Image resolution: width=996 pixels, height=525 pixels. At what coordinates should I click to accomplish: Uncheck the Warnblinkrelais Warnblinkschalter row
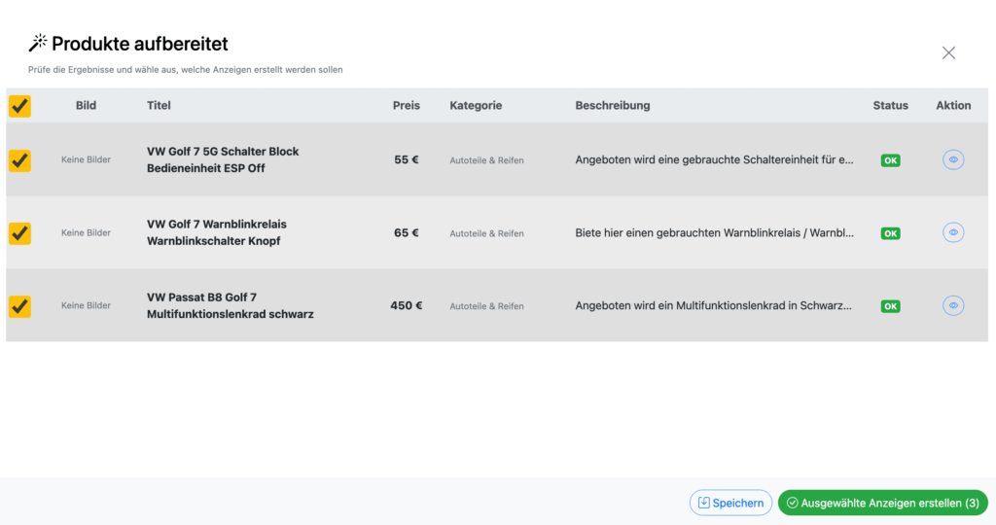click(x=19, y=233)
